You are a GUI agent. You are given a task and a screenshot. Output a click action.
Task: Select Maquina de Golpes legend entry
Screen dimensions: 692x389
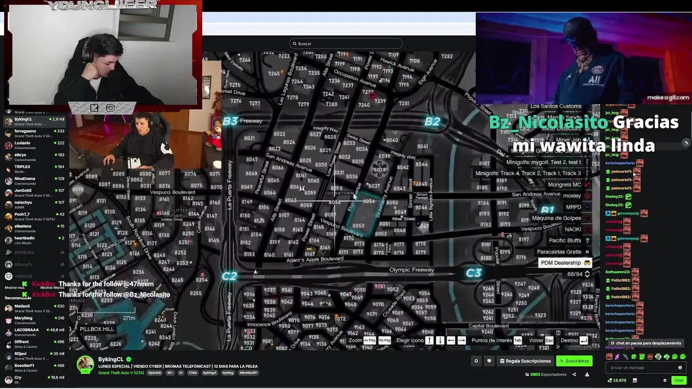coord(561,218)
